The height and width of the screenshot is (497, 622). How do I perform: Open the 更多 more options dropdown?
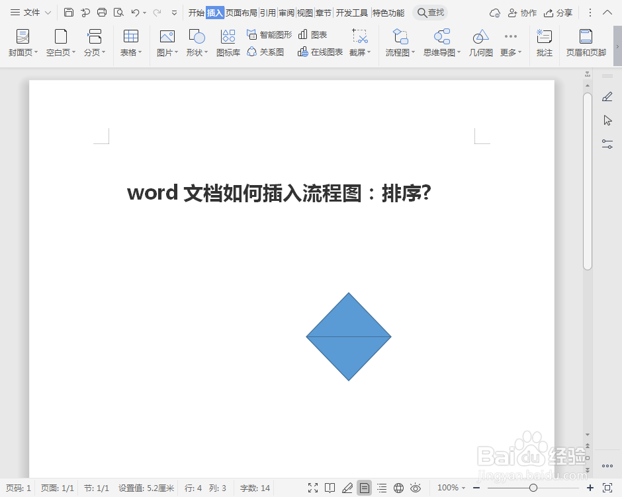click(x=510, y=43)
